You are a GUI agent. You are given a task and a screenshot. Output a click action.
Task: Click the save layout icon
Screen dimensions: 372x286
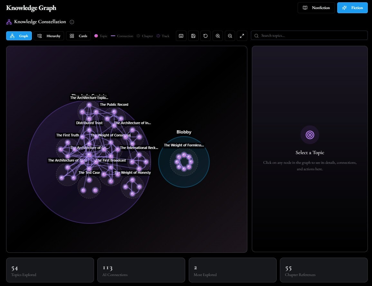(x=193, y=36)
